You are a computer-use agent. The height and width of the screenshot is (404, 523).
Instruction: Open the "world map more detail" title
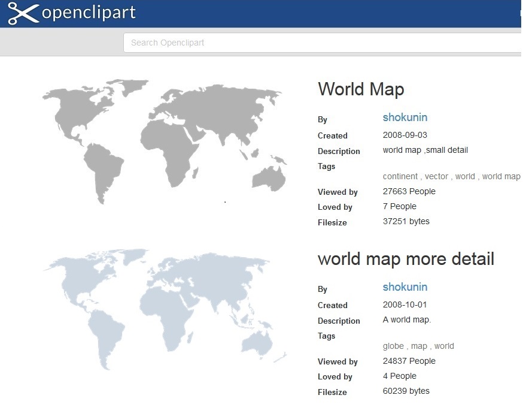pyautogui.click(x=406, y=259)
